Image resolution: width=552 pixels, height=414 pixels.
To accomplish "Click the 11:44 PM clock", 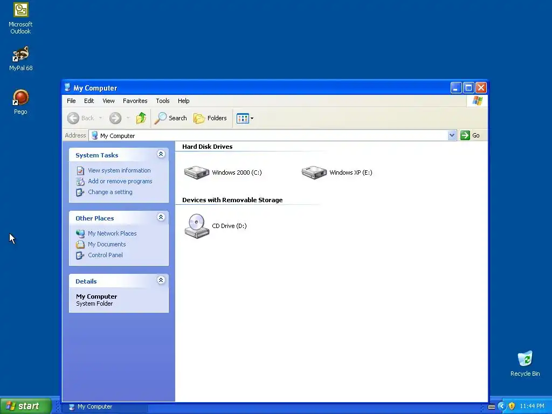I will (532, 406).
